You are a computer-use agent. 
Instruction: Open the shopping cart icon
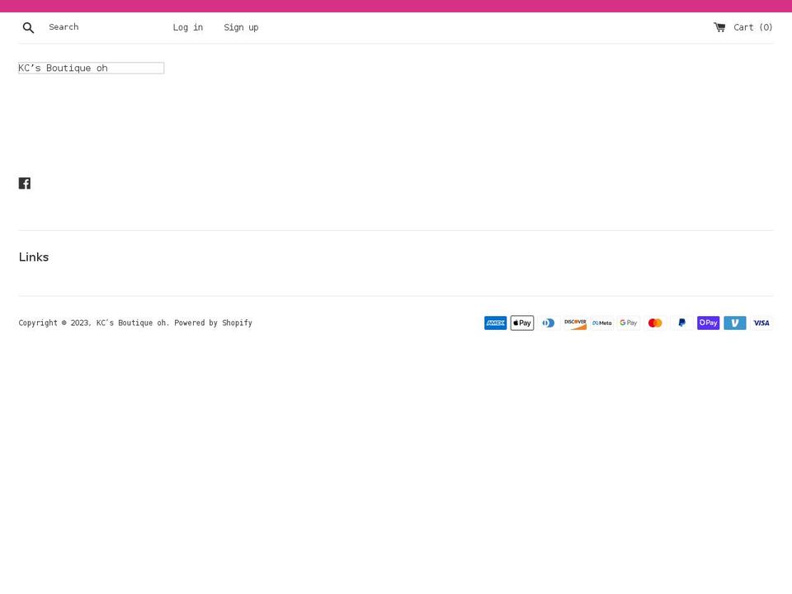click(x=719, y=26)
